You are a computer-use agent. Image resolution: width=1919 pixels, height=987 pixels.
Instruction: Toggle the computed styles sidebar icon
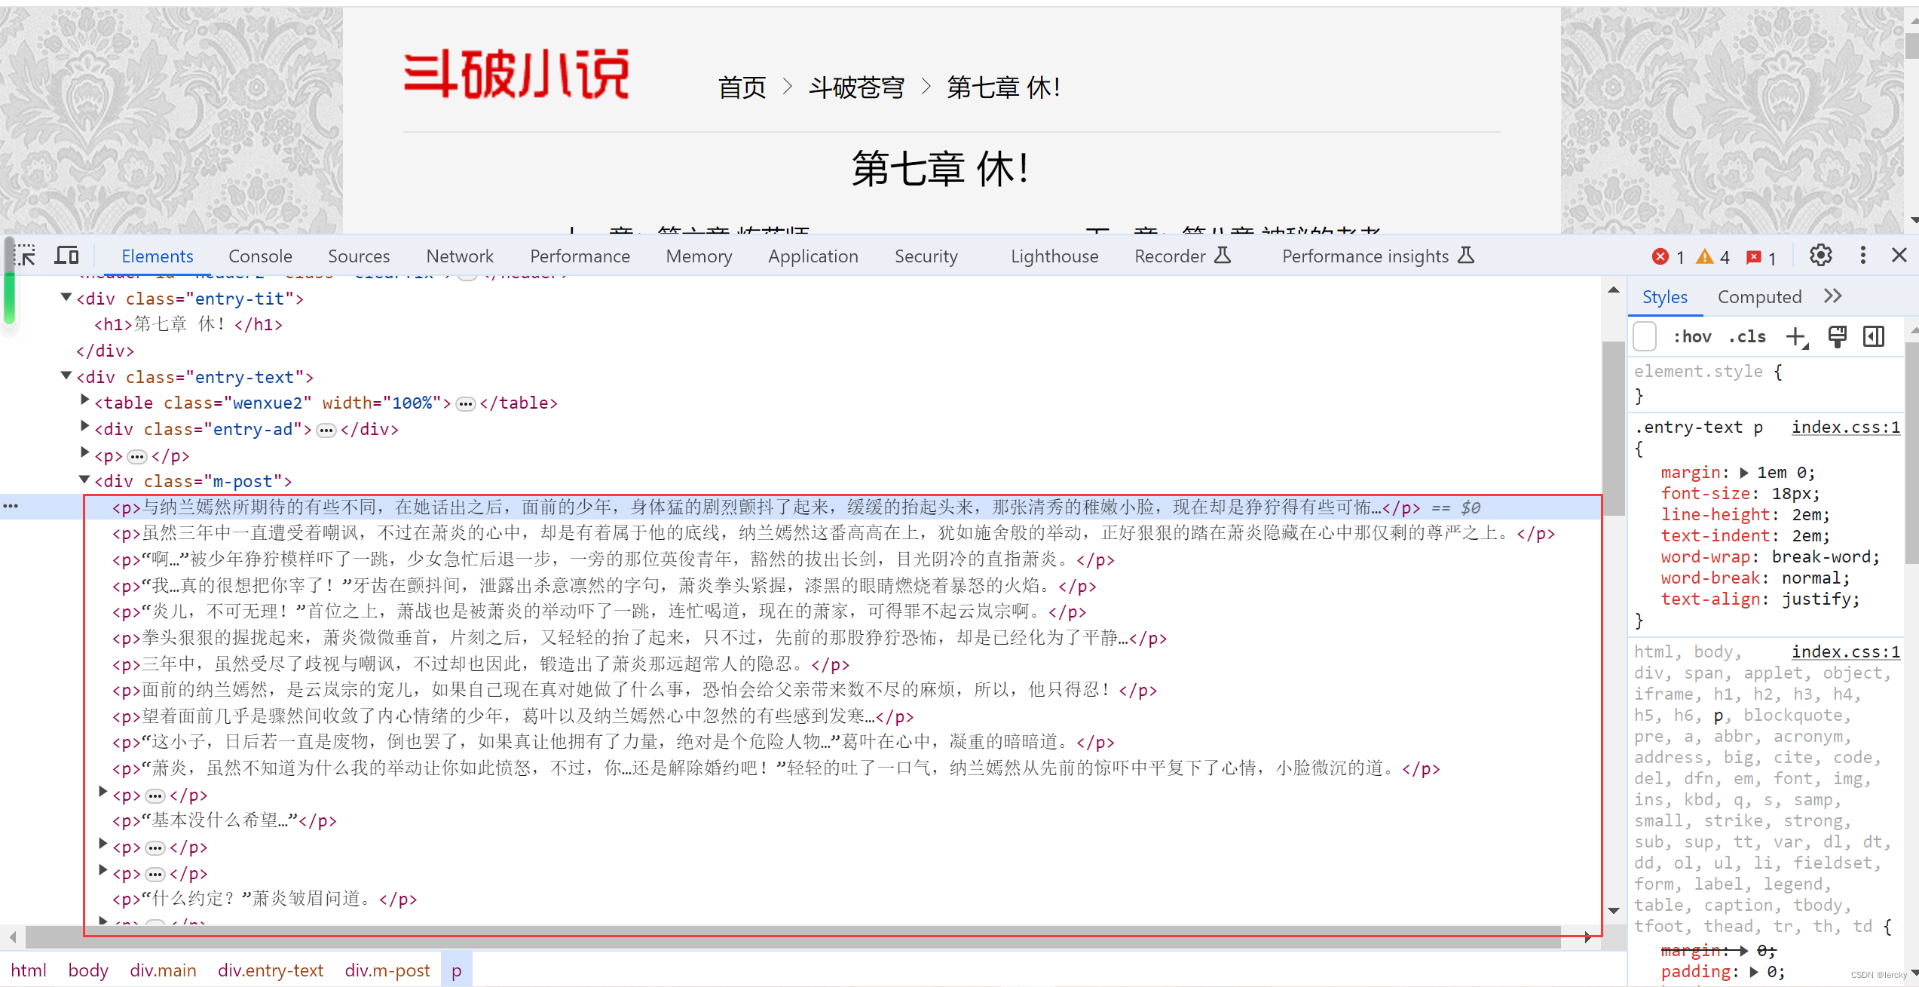(1875, 336)
